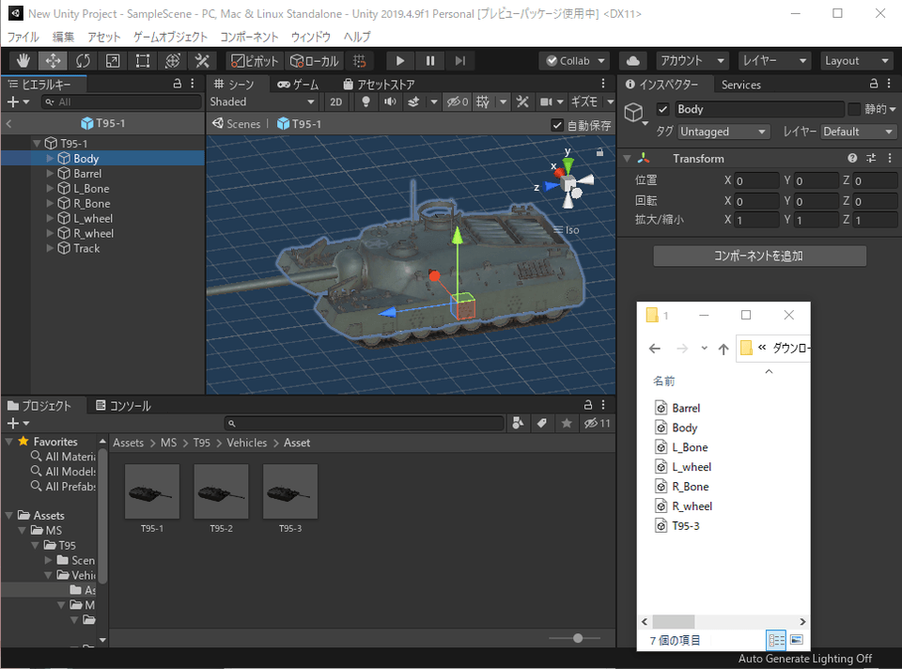Lock the Hierarchy panel

coord(178,84)
